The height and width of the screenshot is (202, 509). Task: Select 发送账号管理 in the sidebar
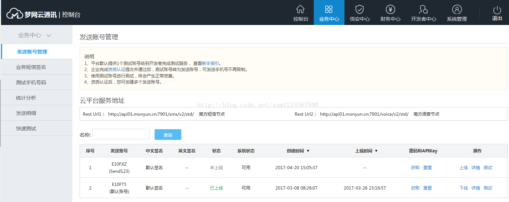click(37, 52)
